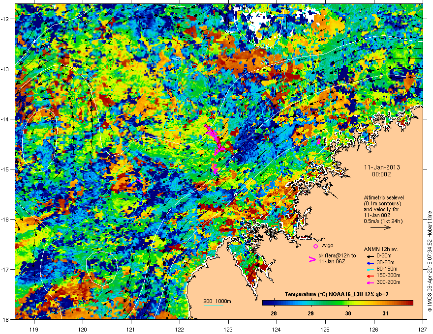Click the -13 latitude axis label
The height and width of the screenshot is (334, 433).
[x=5, y=69]
